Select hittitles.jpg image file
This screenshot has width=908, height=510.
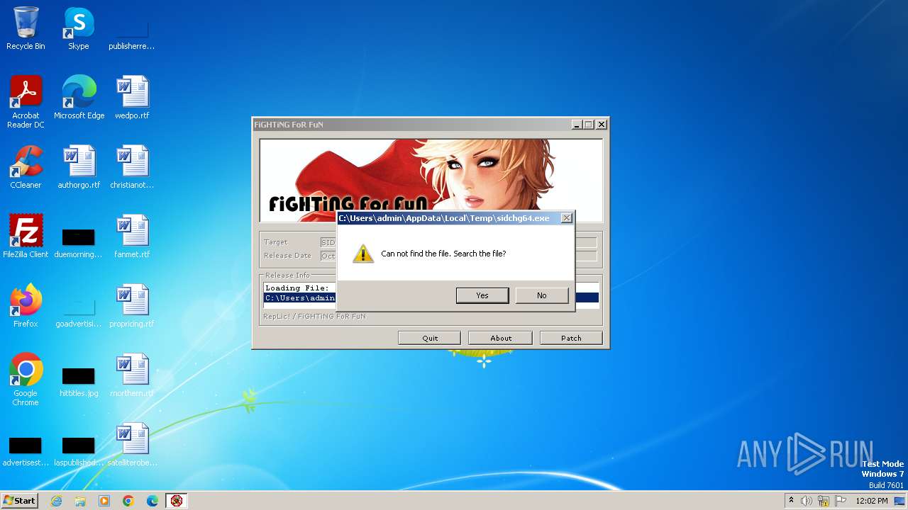pos(79,382)
